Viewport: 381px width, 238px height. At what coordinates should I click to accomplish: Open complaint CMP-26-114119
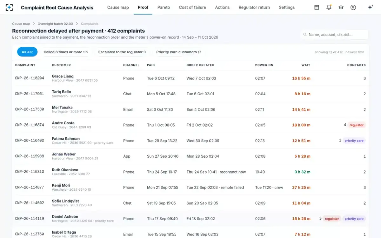pos(30,219)
